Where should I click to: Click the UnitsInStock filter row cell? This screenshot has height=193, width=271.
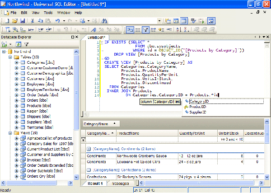pyautogui.click(x=229, y=140)
